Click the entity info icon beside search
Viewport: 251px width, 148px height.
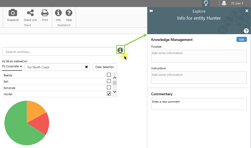(120, 50)
